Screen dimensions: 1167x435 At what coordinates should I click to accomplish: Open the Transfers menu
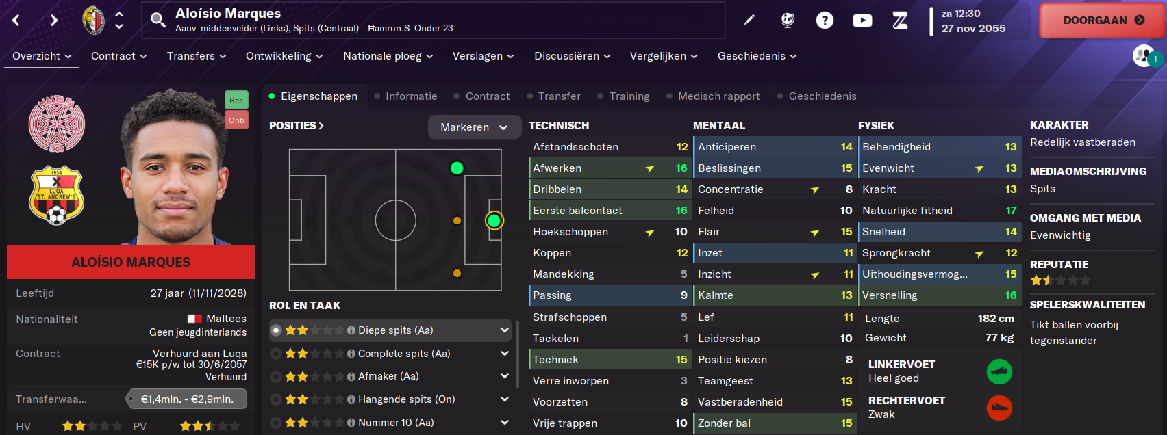coord(197,56)
